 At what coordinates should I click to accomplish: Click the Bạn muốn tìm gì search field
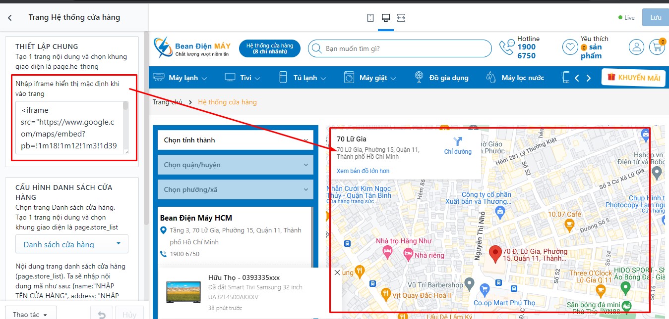(x=399, y=48)
